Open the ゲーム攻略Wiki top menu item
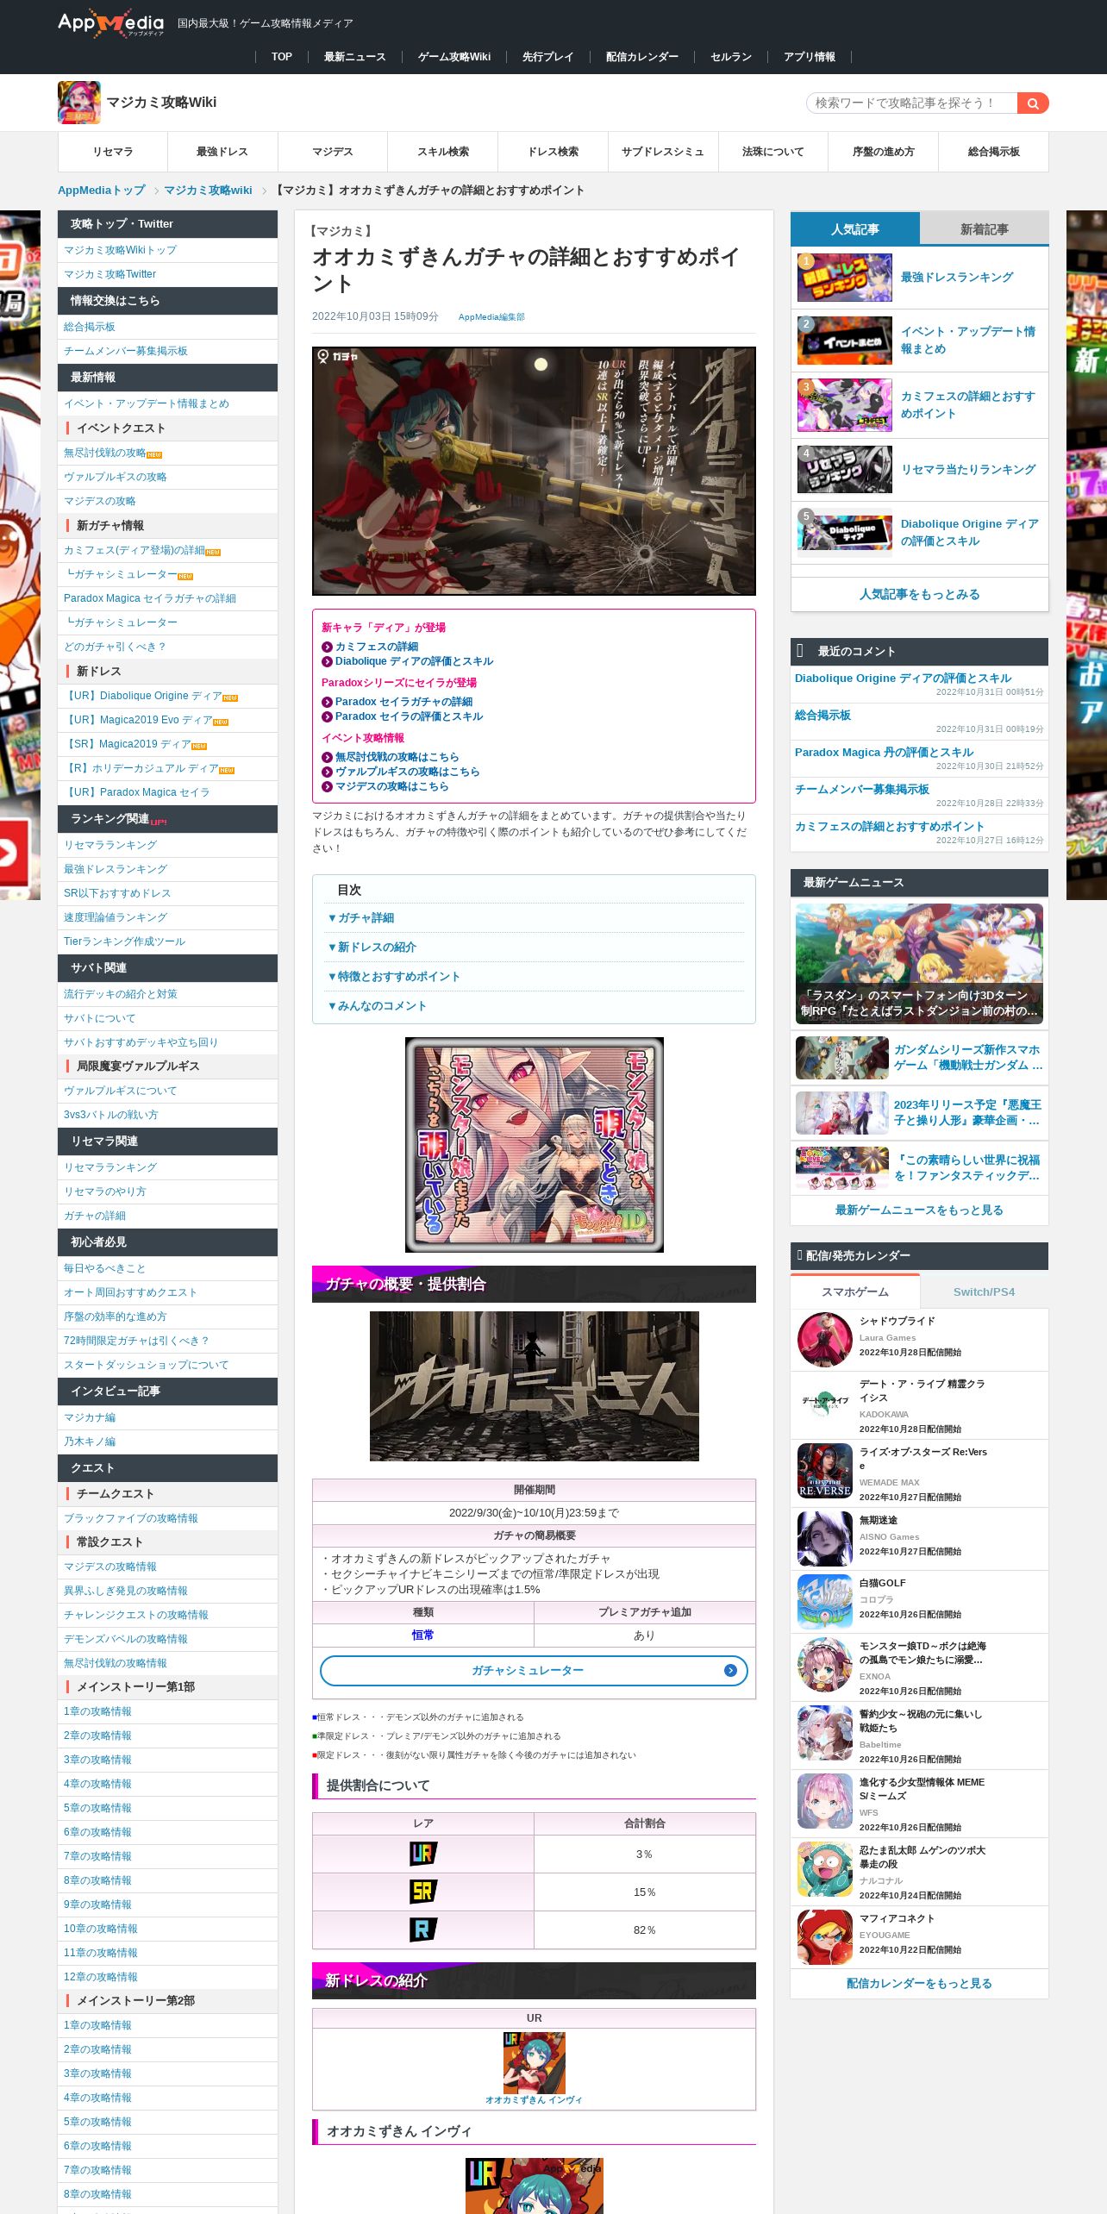 (x=454, y=57)
